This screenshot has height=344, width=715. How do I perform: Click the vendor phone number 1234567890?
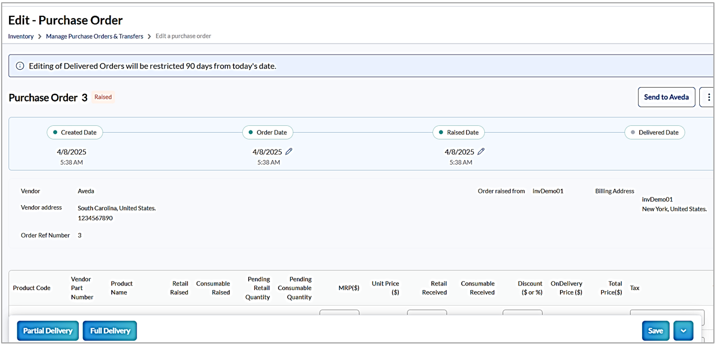pyautogui.click(x=95, y=218)
